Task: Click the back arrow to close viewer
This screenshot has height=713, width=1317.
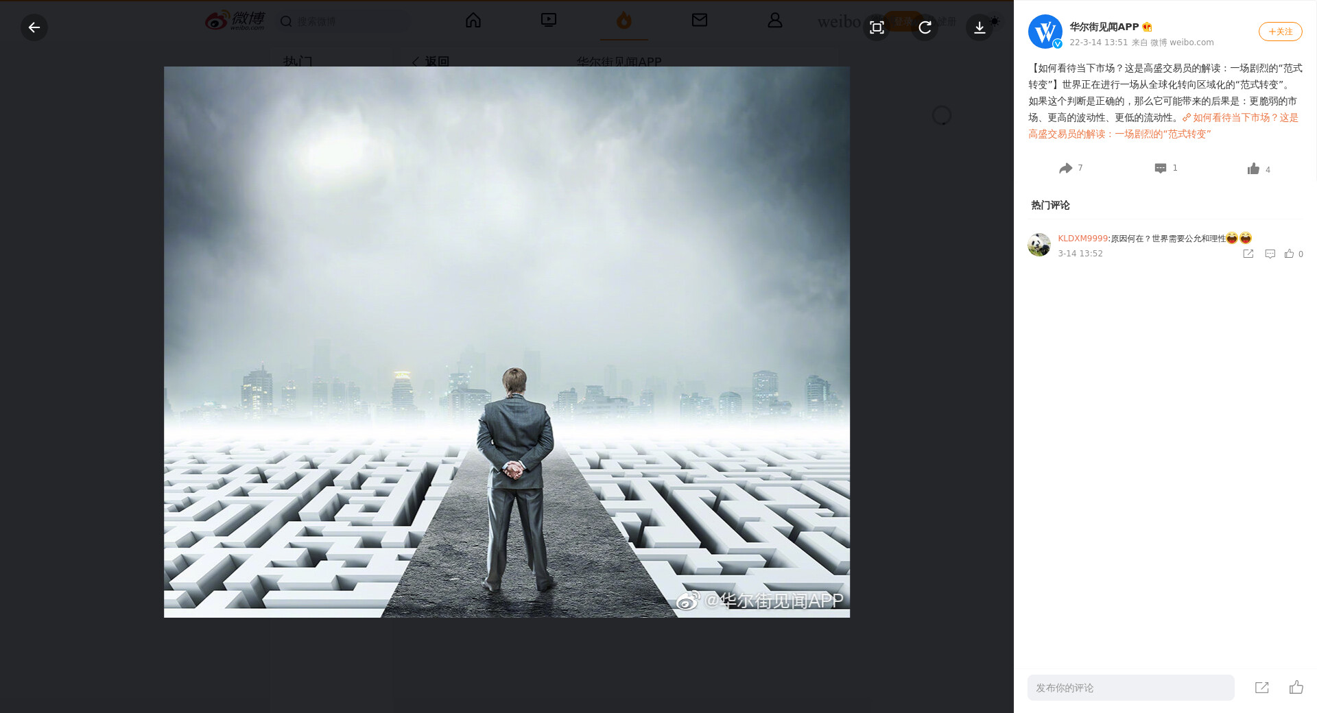Action: 34,27
